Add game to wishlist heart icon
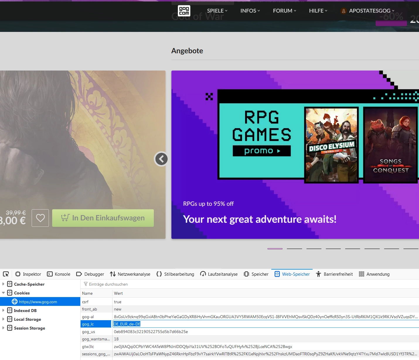Screen dimensions: 419x360 tap(40, 218)
